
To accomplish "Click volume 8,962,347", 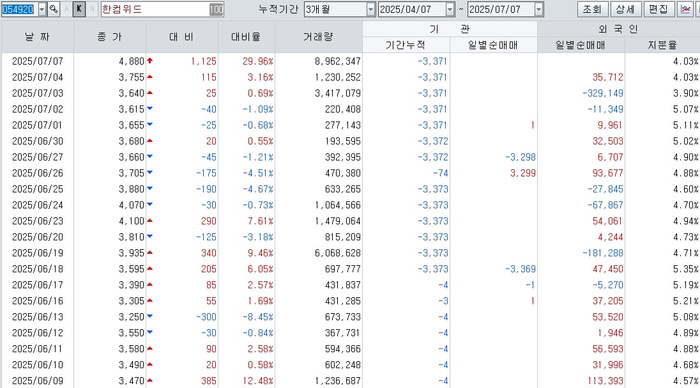I will [337, 61].
